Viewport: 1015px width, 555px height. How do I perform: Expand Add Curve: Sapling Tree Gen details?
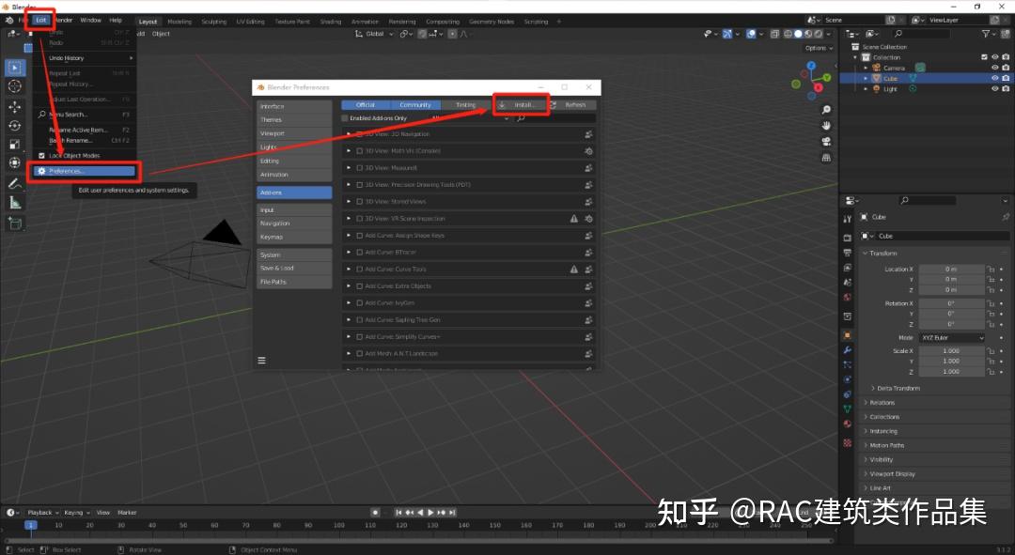tap(349, 319)
